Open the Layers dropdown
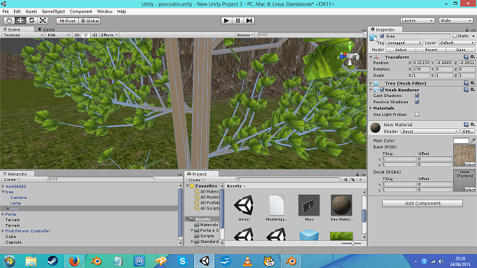Viewport: 477px width, 268px height. point(417,21)
